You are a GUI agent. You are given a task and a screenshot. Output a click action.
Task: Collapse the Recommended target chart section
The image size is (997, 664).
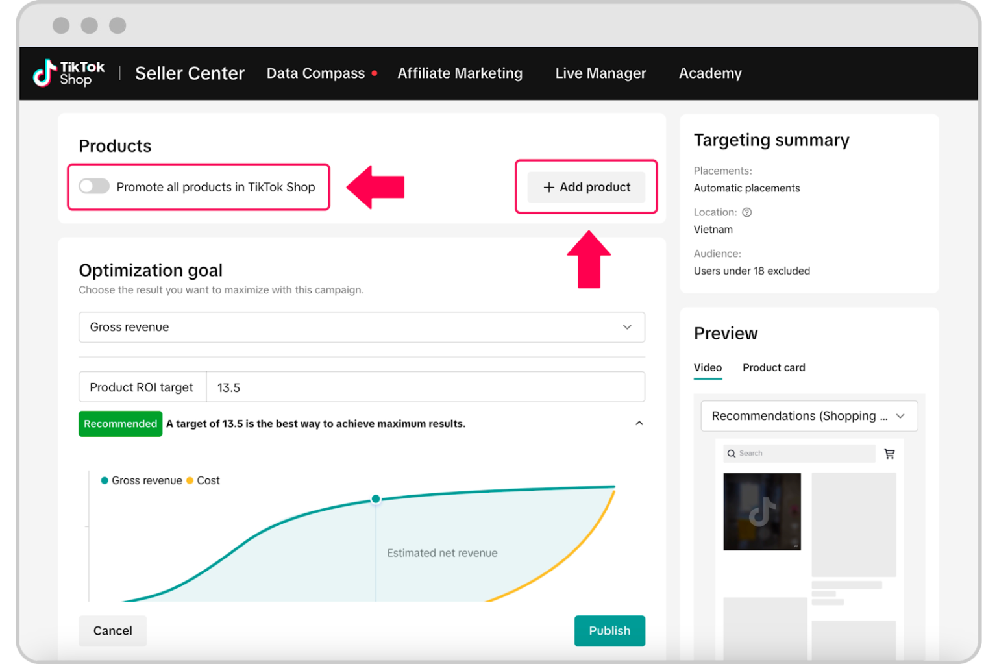click(x=639, y=423)
